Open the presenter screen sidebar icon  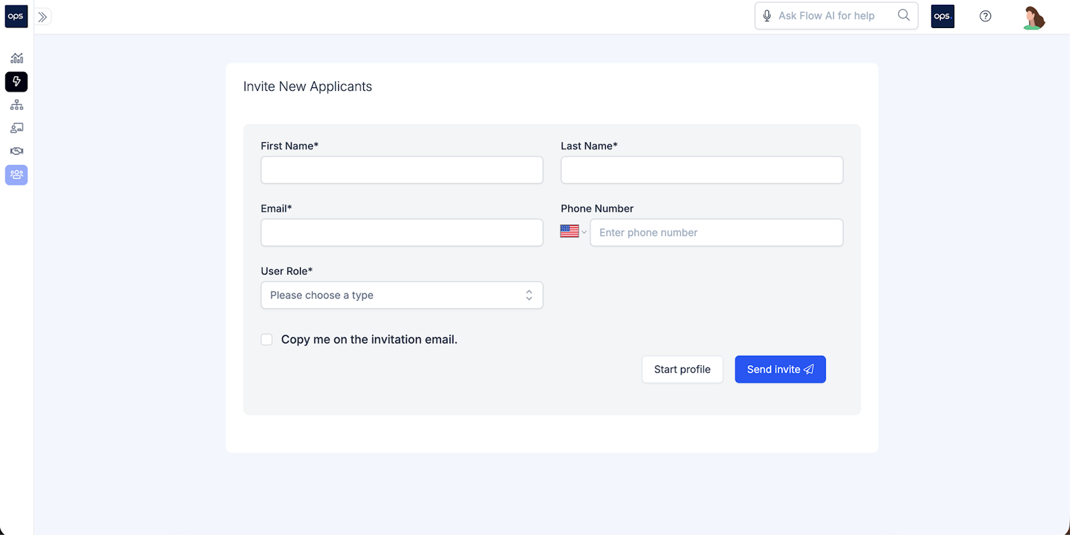17,128
